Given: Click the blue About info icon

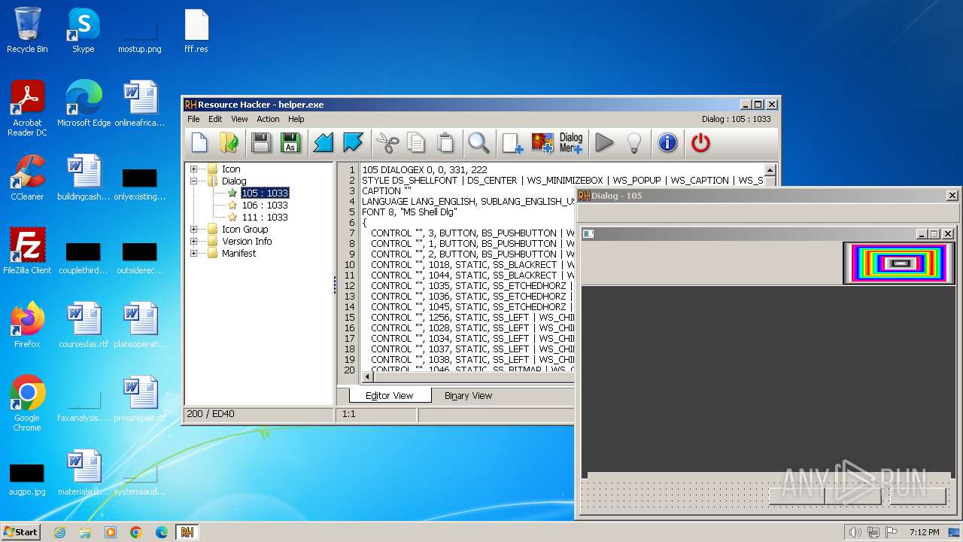Looking at the screenshot, I should (x=667, y=142).
